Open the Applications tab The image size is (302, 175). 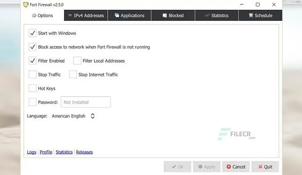[129, 16]
